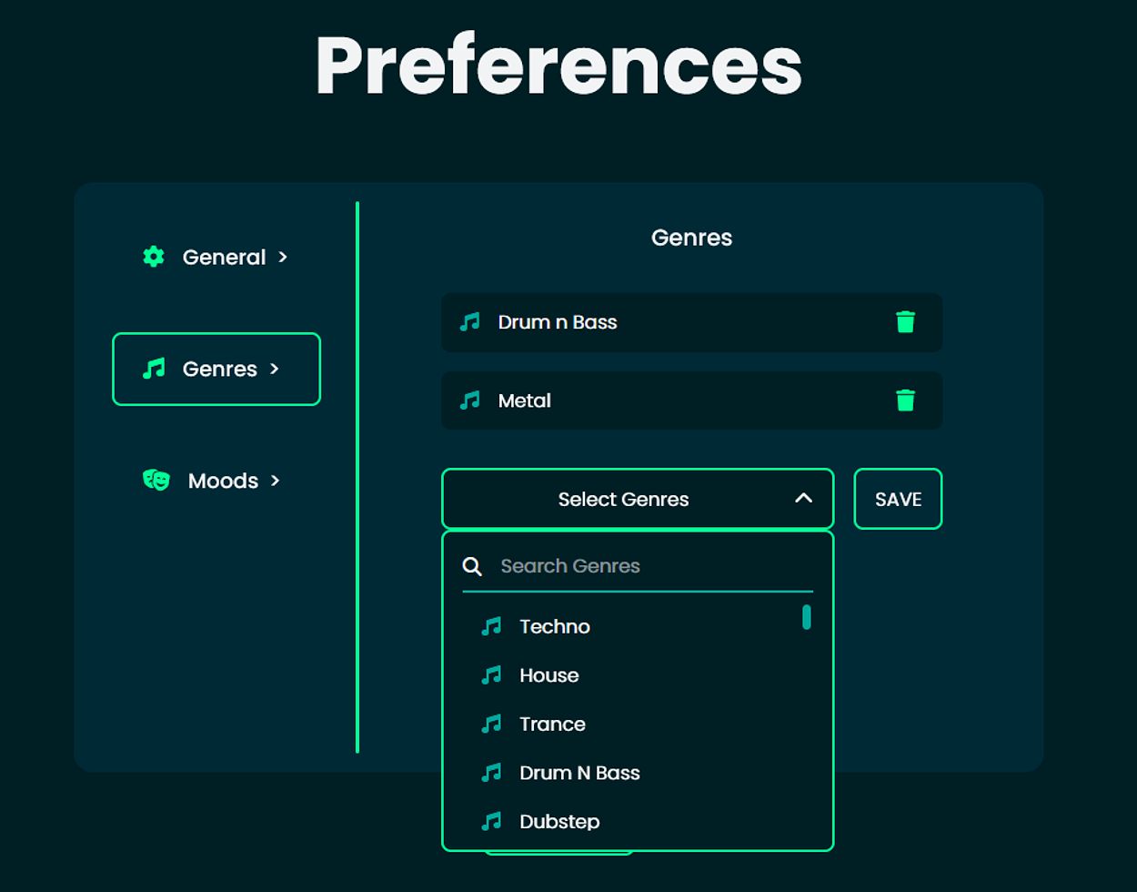The image size is (1137, 892).
Task: Click the music note icon beside Dubstep
Action: [491, 821]
